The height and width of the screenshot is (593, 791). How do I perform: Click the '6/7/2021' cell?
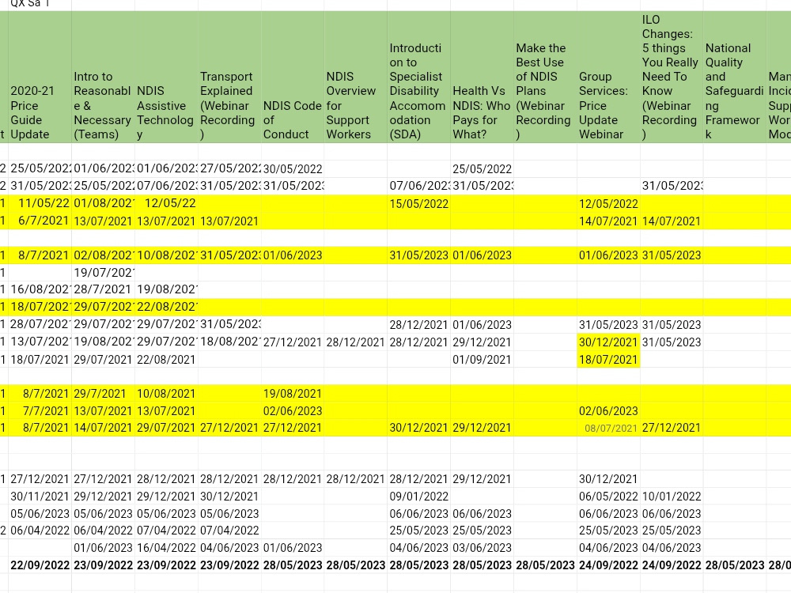click(x=40, y=221)
